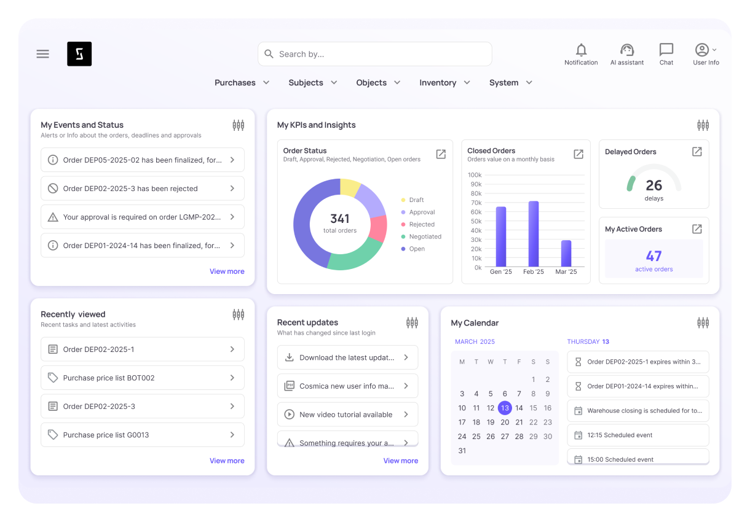Expand the Purchases dropdown menu
750x522 pixels.
(x=242, y=83)
